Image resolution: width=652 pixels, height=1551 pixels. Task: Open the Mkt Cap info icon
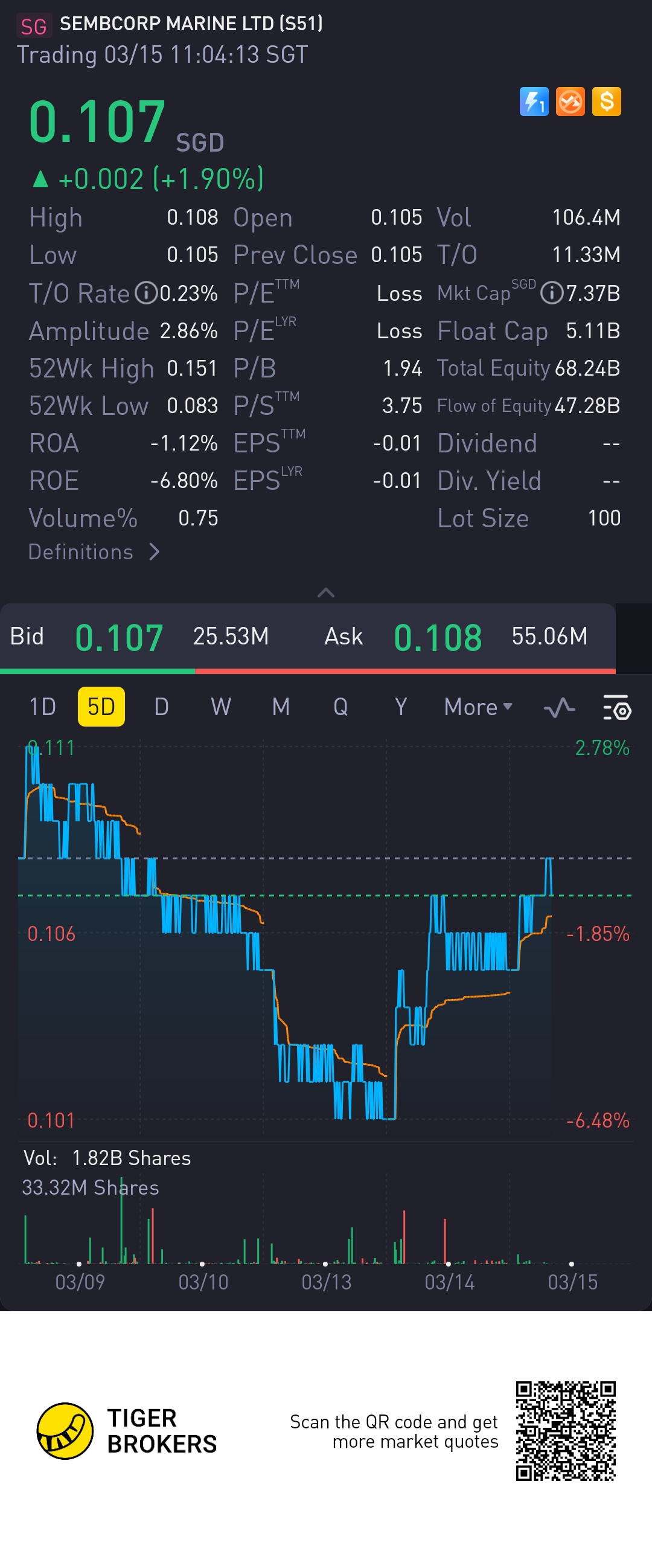click(x=551, y=294)
